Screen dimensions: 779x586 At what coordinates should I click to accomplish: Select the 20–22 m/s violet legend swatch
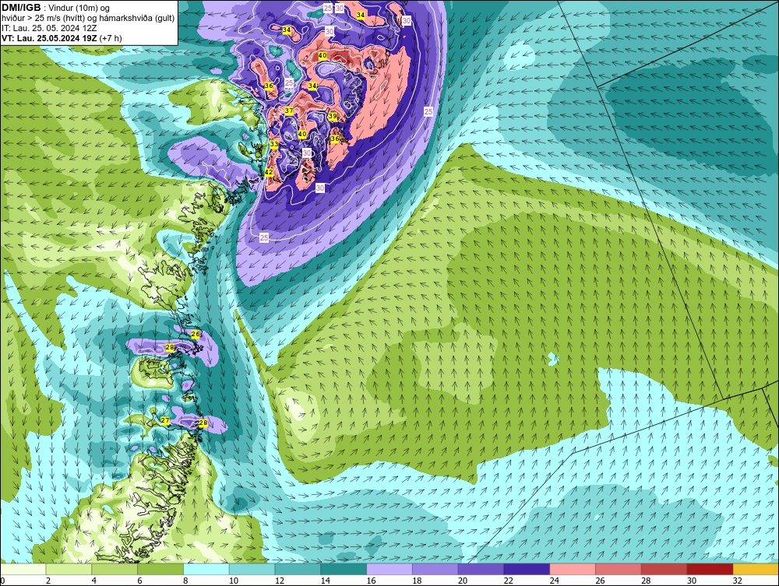tap(481, 569)
